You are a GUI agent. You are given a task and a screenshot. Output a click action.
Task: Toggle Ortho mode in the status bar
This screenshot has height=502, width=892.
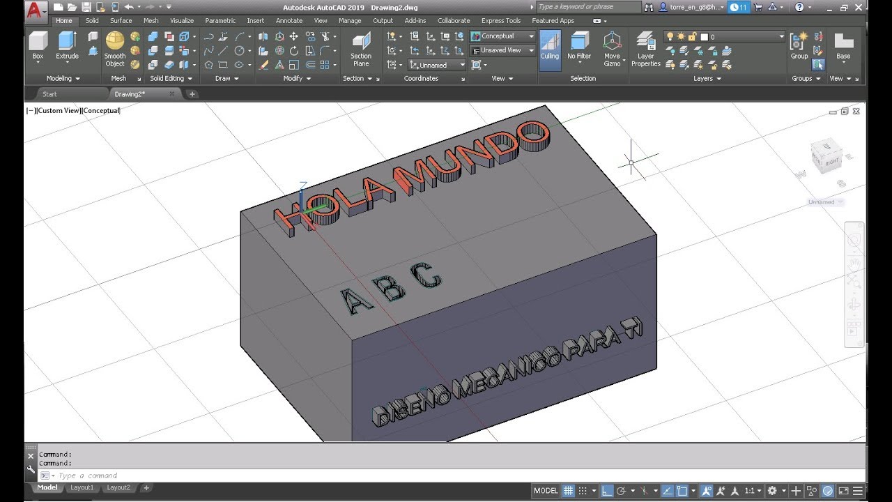[607, 491]
